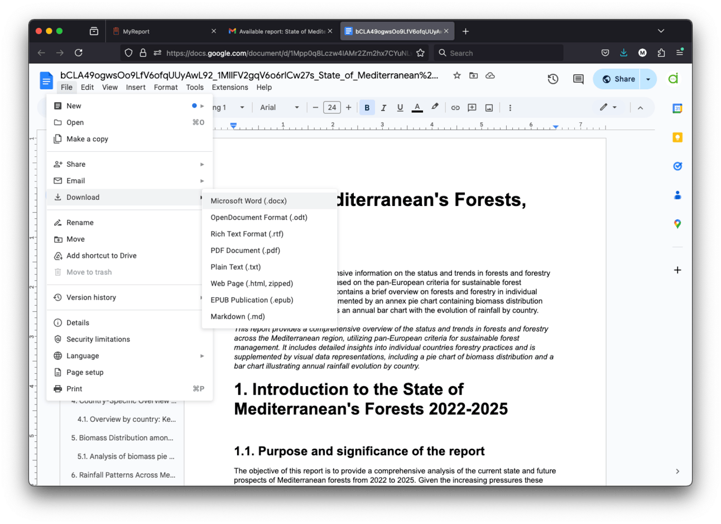Open the Arial font dropdown
This screenshot has height=524, width=721.
tap(279, 108)
